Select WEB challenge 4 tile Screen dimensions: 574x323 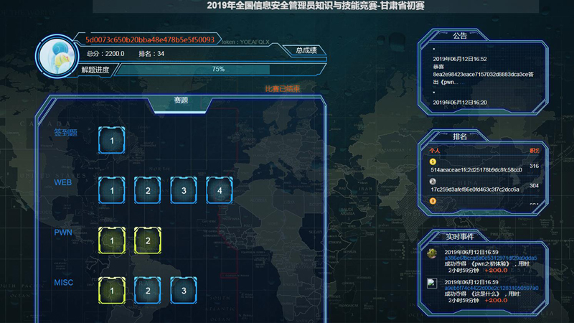click(220, 190)
